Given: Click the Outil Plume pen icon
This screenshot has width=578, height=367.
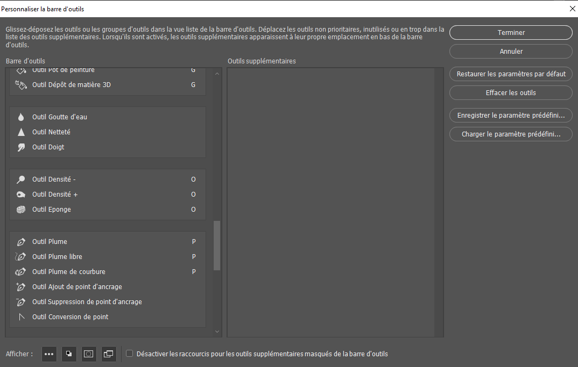Looking at the screenshot, I should tap(21, 242).
